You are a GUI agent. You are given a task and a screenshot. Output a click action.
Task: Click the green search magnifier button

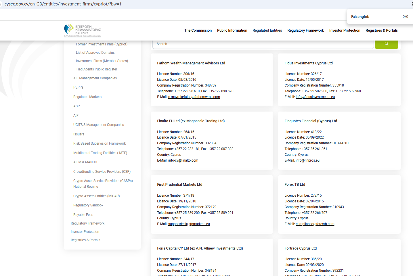pyautogui.click(x=386, y=44)
